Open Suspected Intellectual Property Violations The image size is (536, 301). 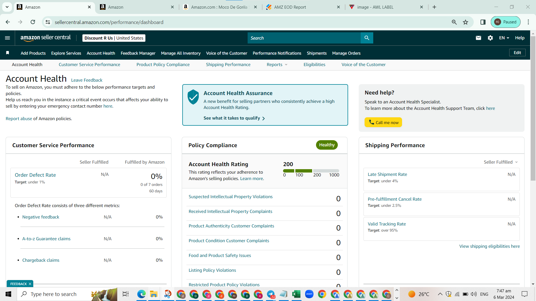(x=231, y=196)
